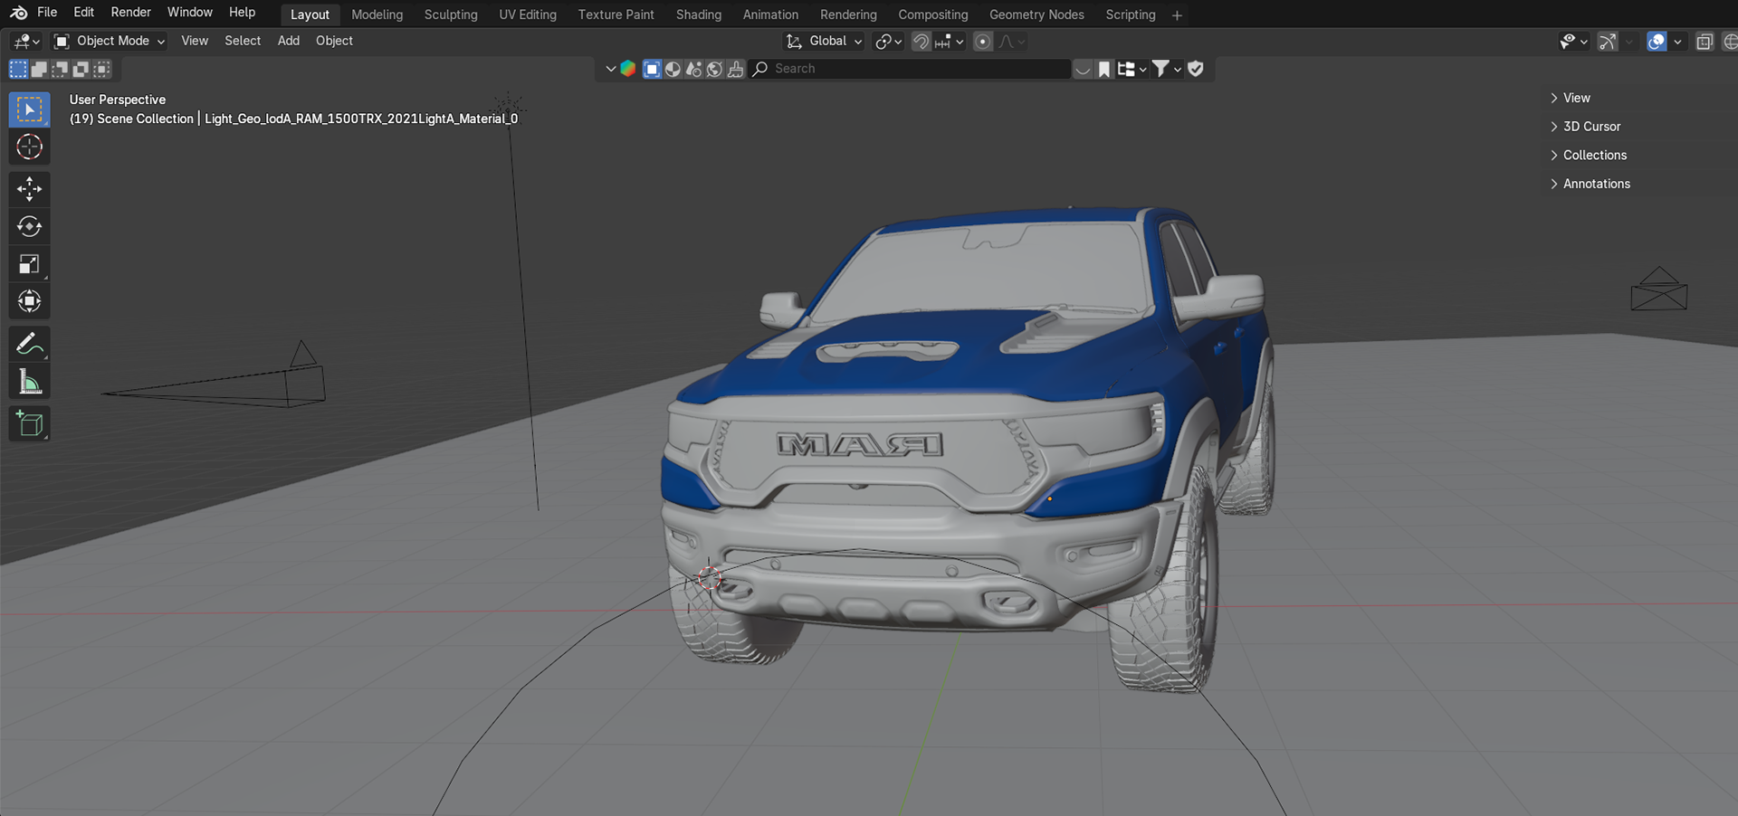Screen dimensions: 1738x816
Task: Open the Help menu
Action: coord(242,12)
